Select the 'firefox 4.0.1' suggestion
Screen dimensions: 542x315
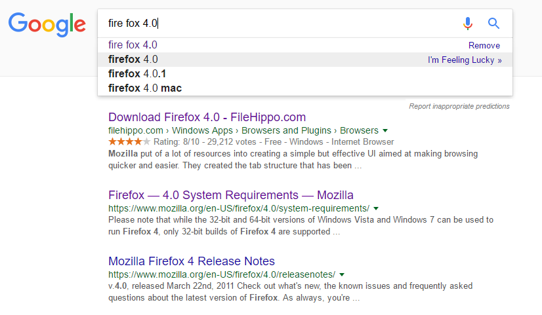click(137, 73)
